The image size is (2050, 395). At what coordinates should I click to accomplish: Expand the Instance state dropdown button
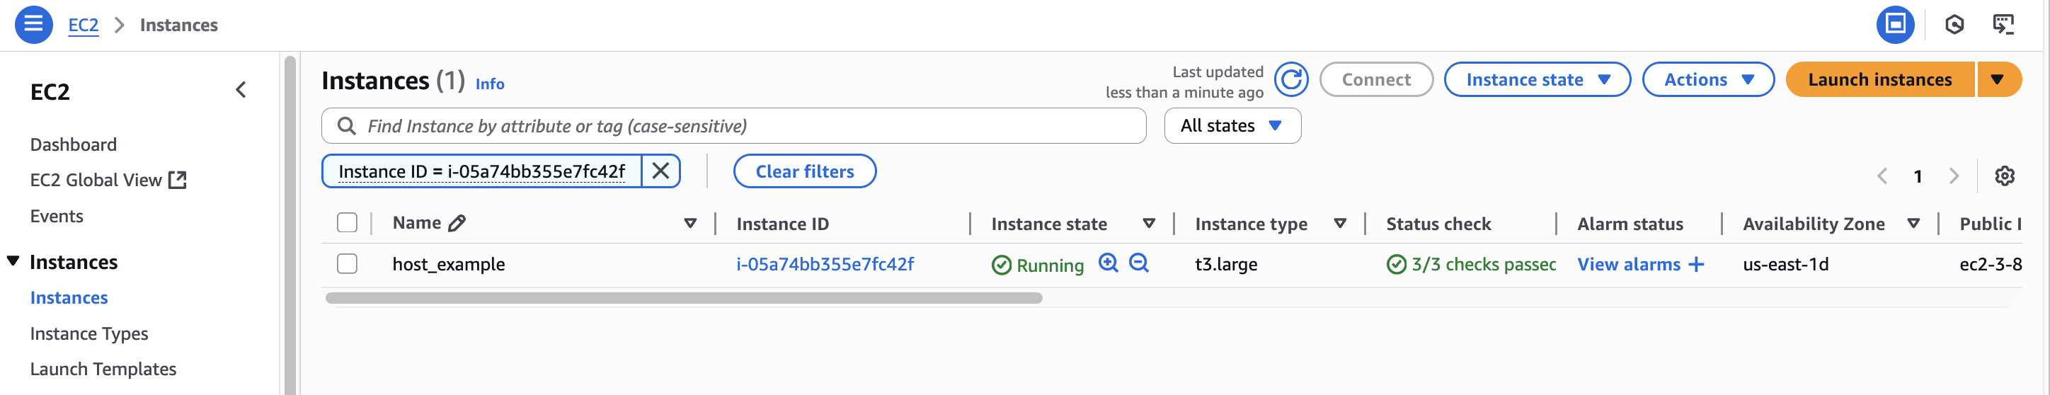[1537, 79]
